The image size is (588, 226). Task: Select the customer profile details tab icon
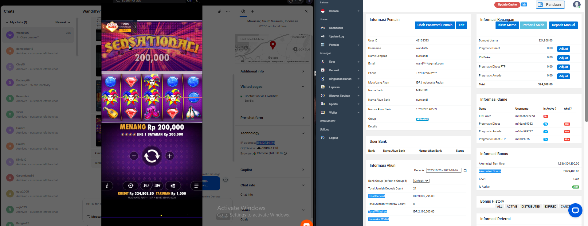click(x=243, y=11)
